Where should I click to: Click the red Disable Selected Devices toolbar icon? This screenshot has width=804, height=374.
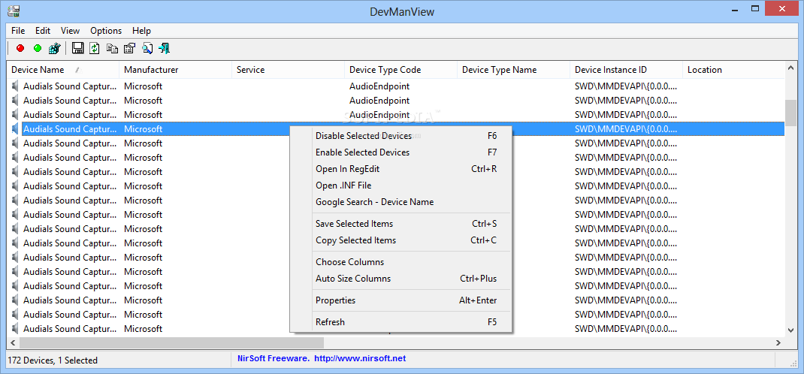point(20,48)
